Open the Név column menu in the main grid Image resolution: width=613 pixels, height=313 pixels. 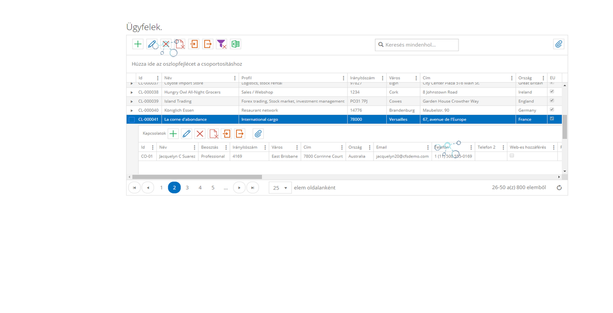point(235,78)
